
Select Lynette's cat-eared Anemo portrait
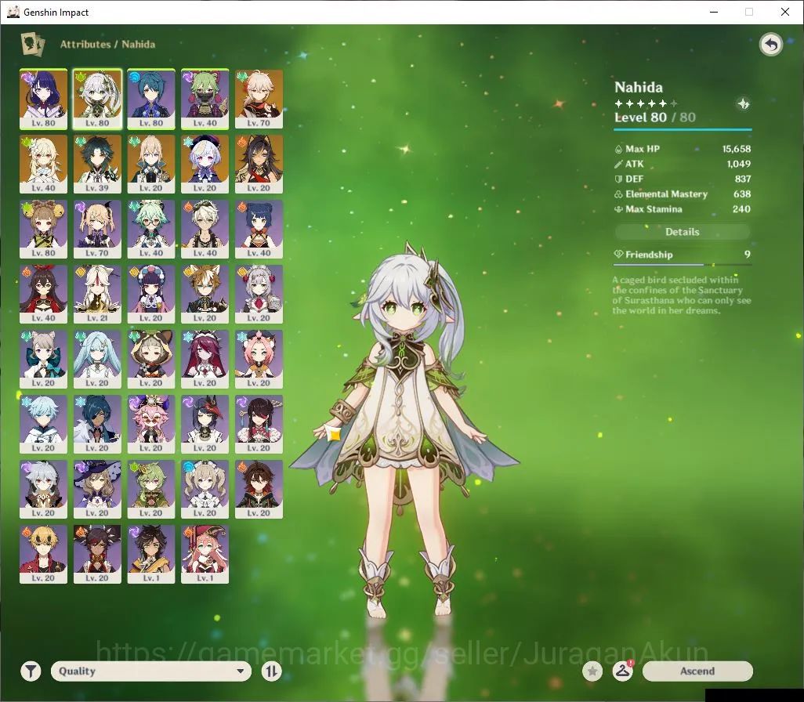pos(44,360)
